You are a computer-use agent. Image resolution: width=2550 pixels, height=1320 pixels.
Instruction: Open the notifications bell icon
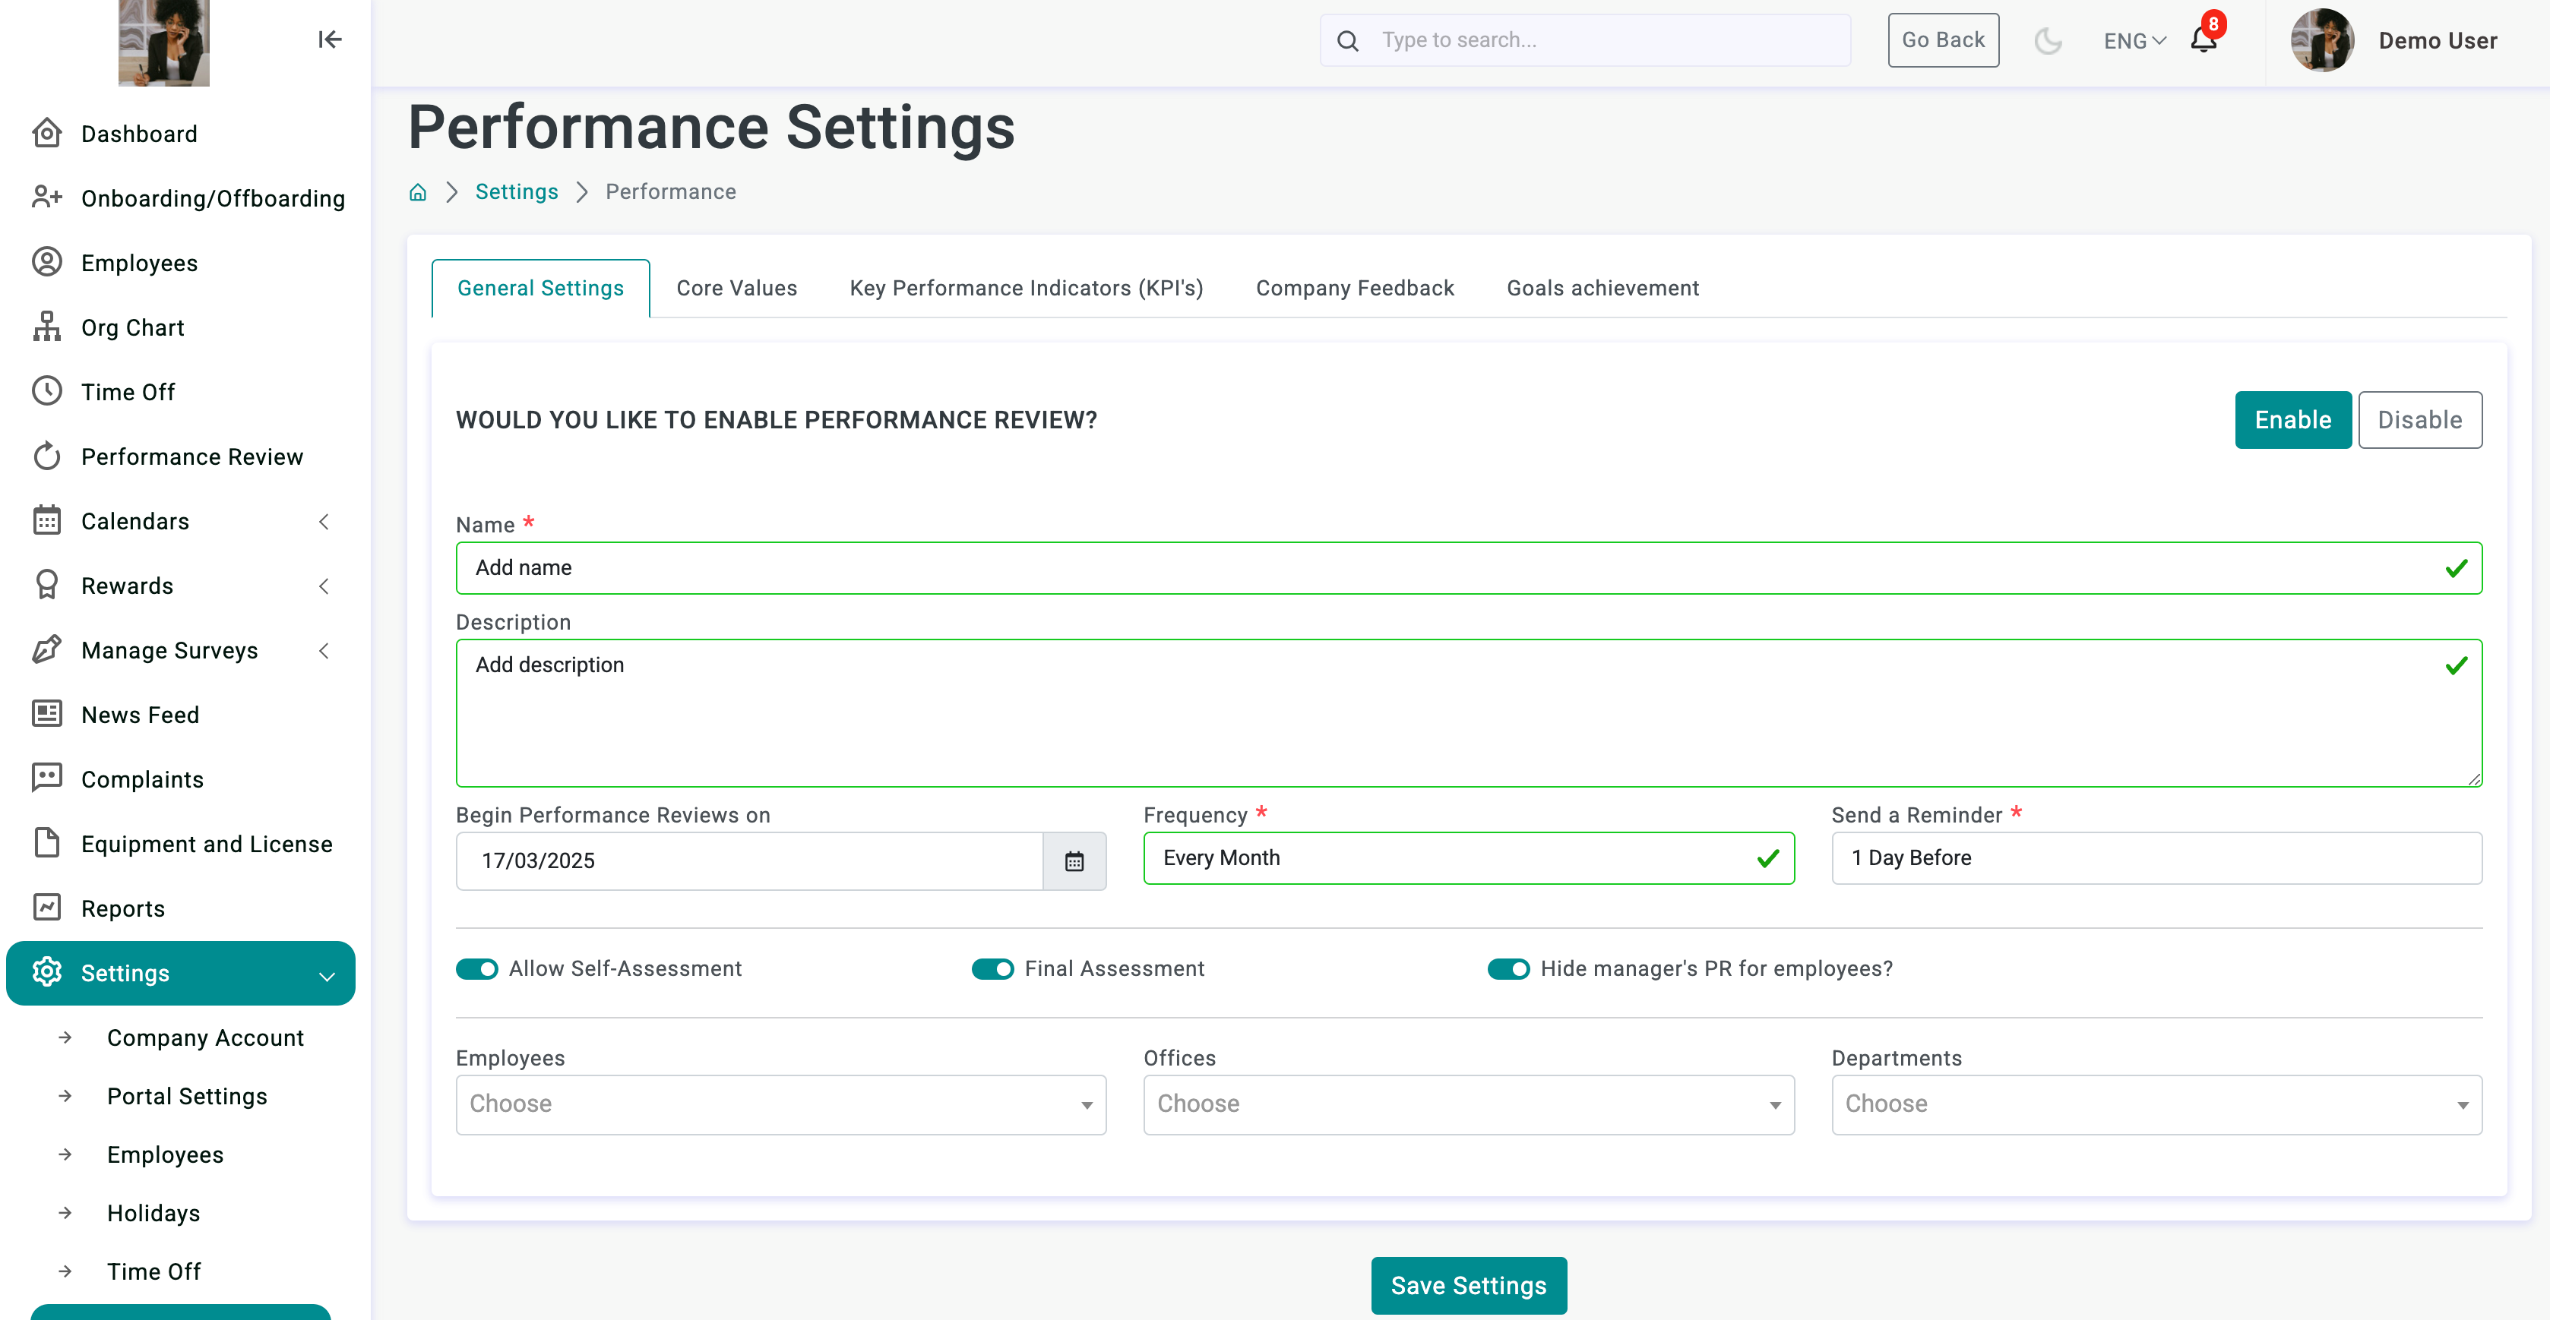(2203, 40)
